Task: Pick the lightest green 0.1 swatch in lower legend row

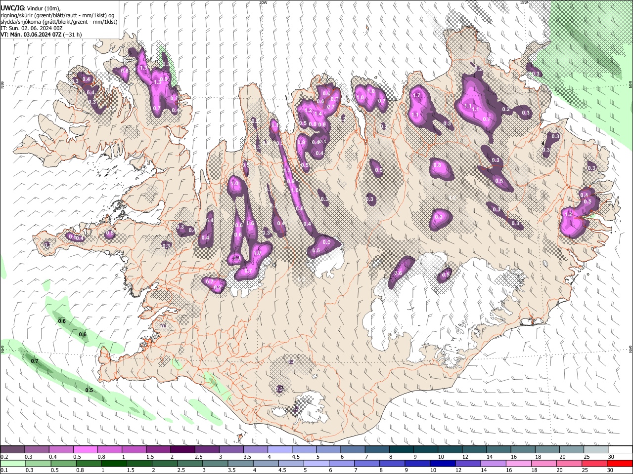Action: 12,463
